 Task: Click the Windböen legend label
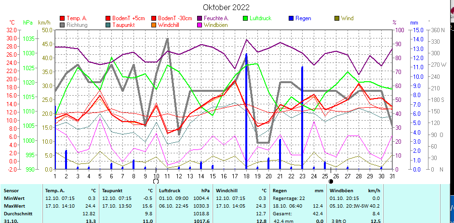(216, 25)
